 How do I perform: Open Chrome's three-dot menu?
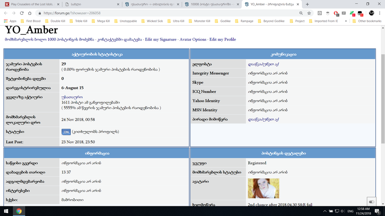[379, 13]
